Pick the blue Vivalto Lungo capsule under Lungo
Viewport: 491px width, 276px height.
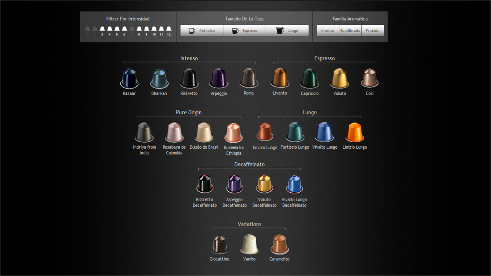click(x=325, y=132)
